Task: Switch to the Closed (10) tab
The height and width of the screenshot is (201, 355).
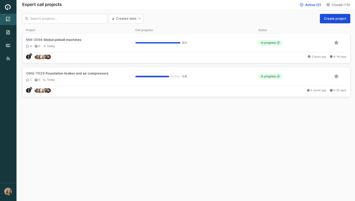Action: click(338, 5)
